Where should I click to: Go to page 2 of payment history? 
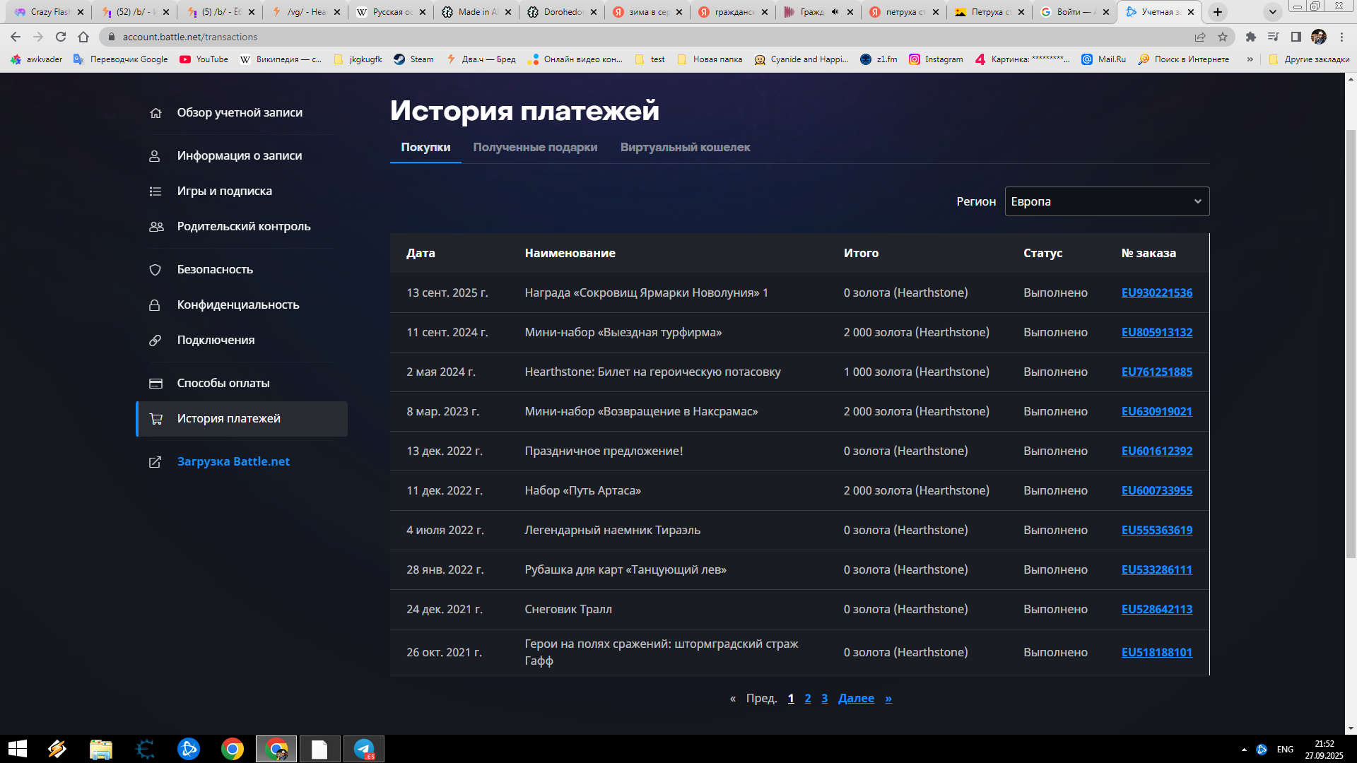[x=808, y=698]
